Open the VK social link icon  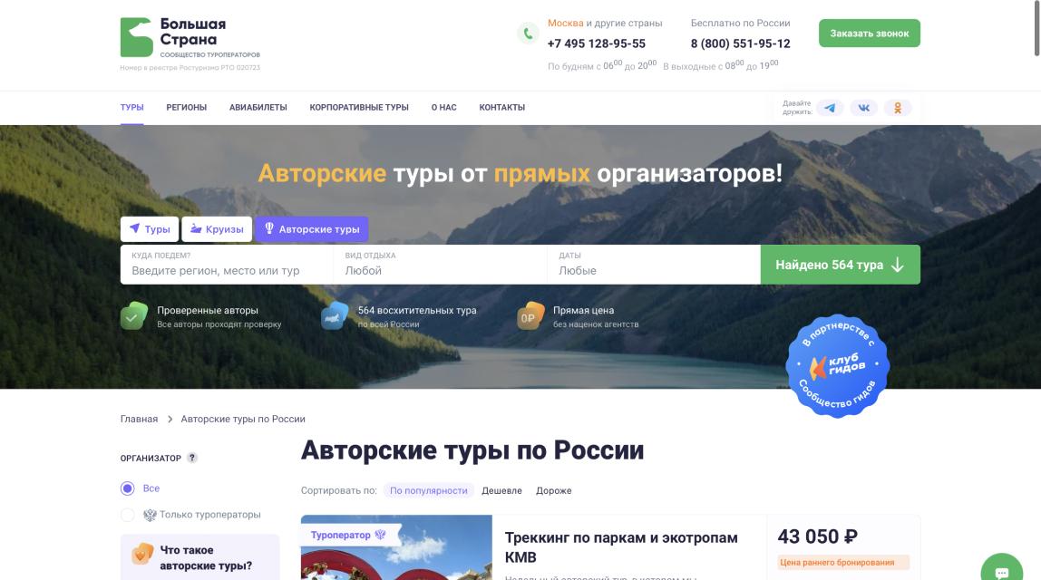click(864, 108)
